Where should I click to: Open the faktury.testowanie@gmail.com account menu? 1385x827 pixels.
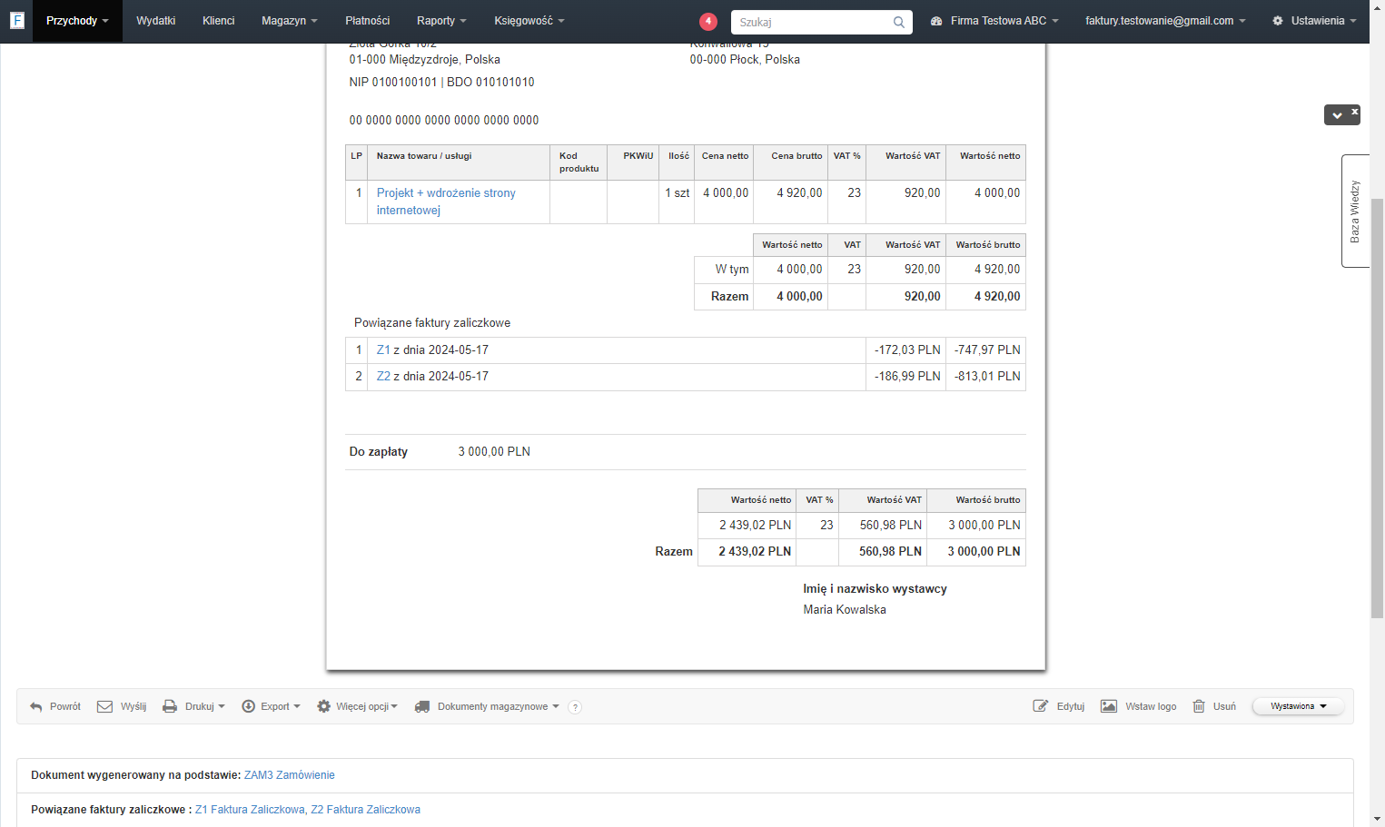coord(1165,21)
